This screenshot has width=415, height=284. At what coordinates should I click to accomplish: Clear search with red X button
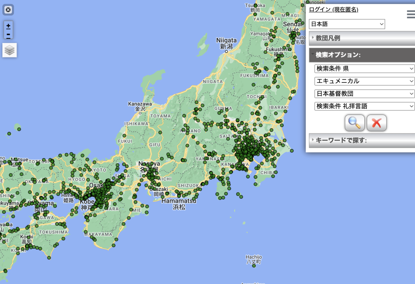[376, 123]
